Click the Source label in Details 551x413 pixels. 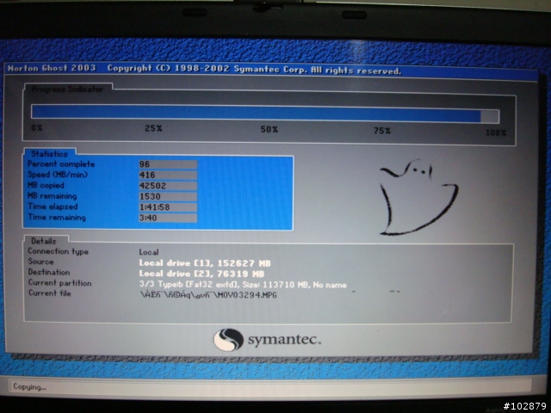pos(40,262)
